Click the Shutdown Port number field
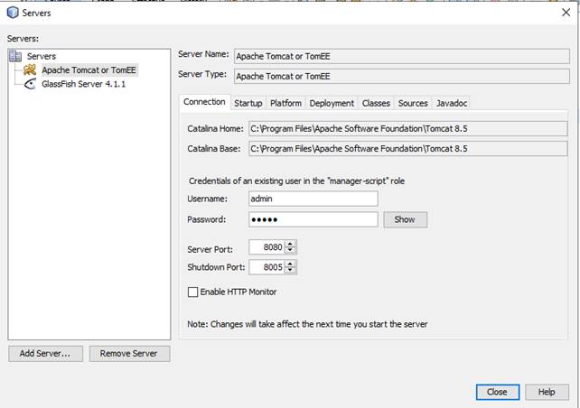This screenshot has height=408, width=580. 267,267
